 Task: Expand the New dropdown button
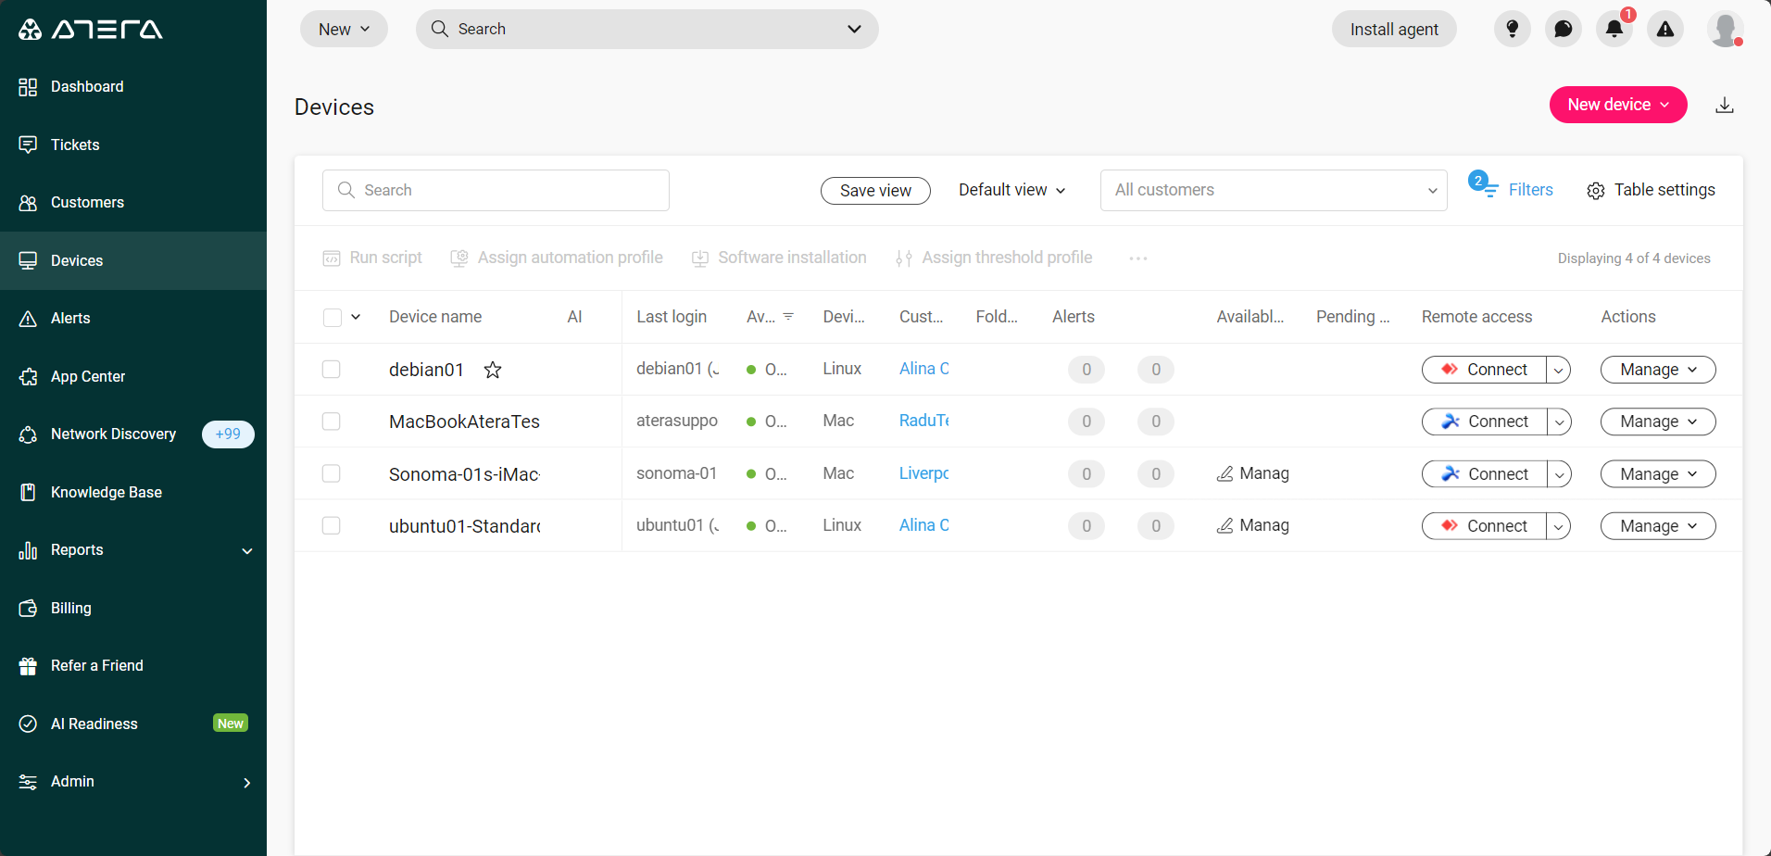344,30
